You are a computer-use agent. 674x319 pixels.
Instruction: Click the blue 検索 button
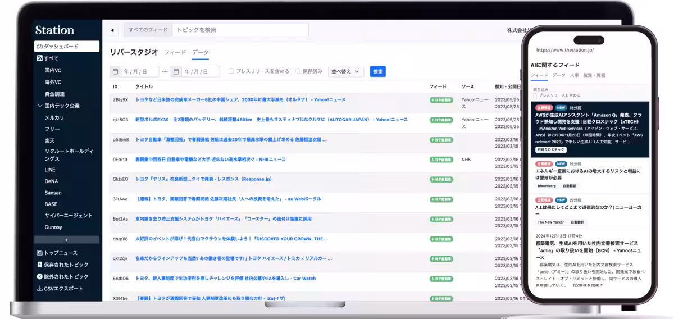click(378, 72)
